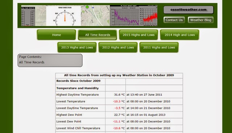The image size is (232, 133).
Task: Select the 'Highest Dew Point' label
Action: [x=69, y=115]
